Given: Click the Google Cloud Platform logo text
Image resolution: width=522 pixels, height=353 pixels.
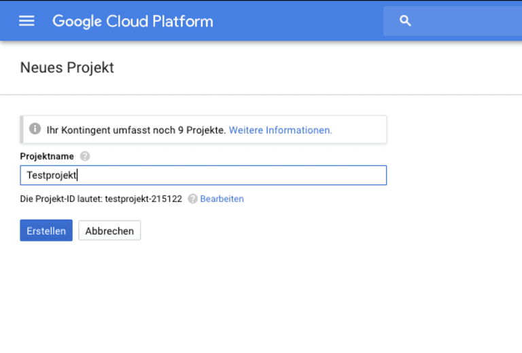Looking at the screenshot, I should tap(133, 22).
